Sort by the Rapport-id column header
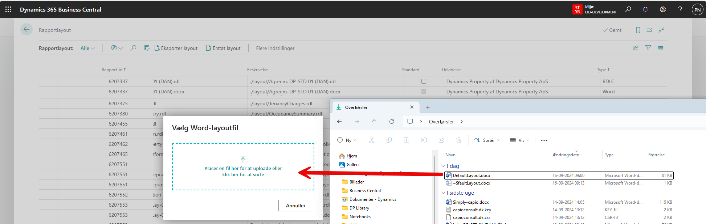This screenshot has width=706, height=224. (x=114, y=70)
